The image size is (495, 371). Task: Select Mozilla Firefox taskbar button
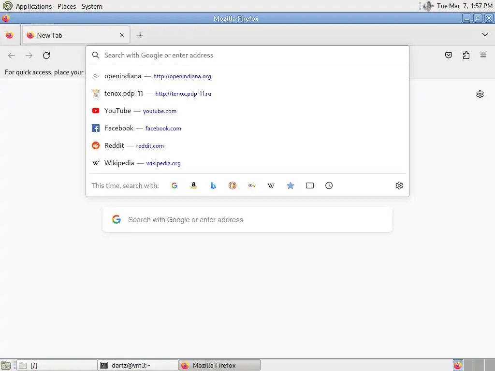coord(220,365)
